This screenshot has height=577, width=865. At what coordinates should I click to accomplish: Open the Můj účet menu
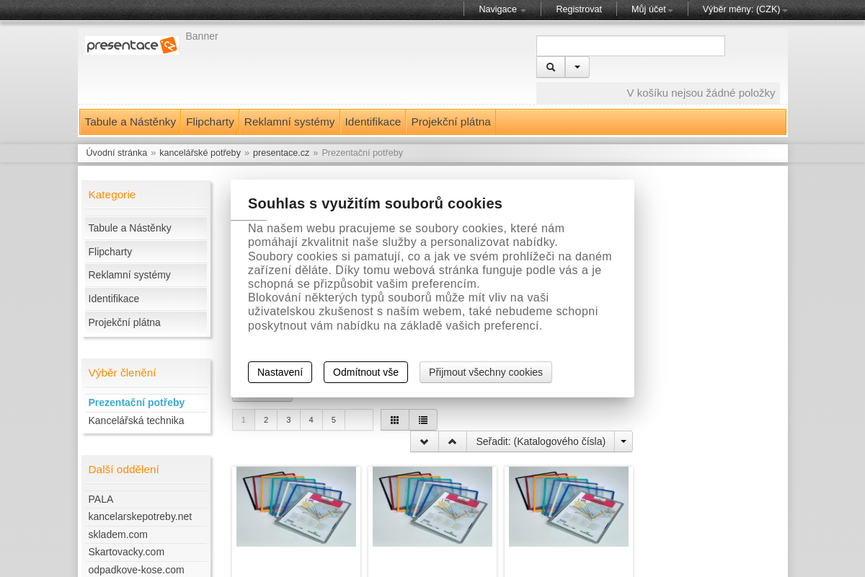[x=652, y=9]
